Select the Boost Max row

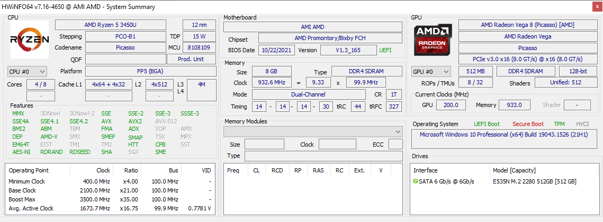(110, 199)
